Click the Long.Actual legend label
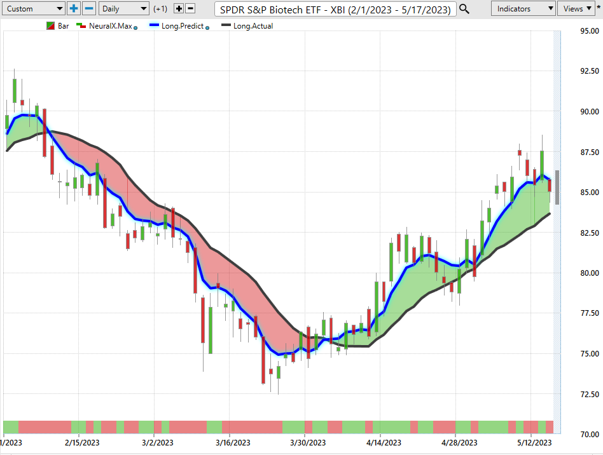 (253, 26)
